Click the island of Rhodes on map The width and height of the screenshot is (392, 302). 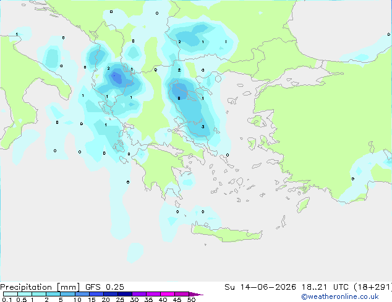[x=303, y=205]
